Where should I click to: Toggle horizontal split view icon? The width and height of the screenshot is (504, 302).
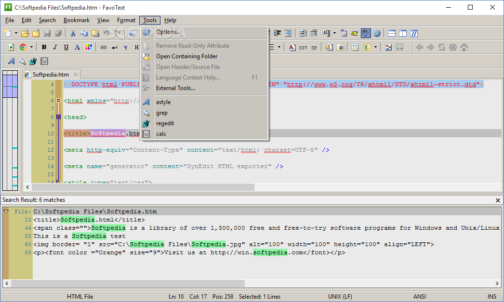point(392,33)
